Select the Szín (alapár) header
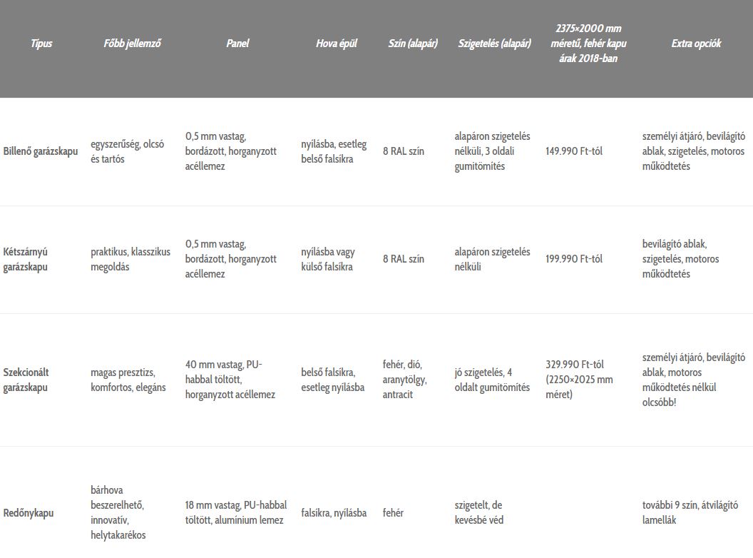Viewport: 753px width, 558px height. (413, 44)
